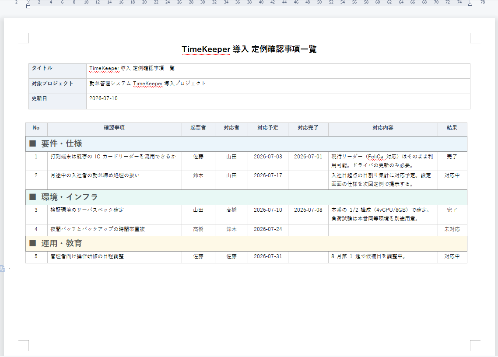Click 対応中 result in row 2
498x357 pixels.
point(452,175)
